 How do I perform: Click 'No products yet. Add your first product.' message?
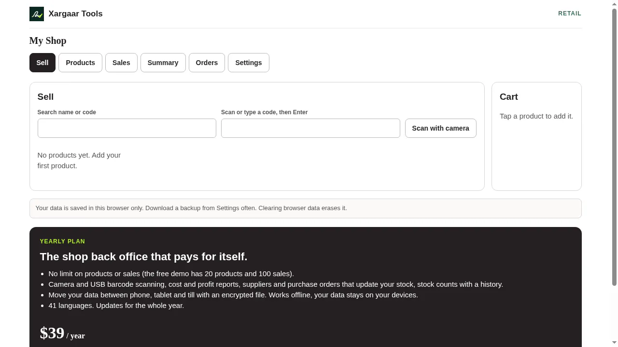[x=79, y=160]
